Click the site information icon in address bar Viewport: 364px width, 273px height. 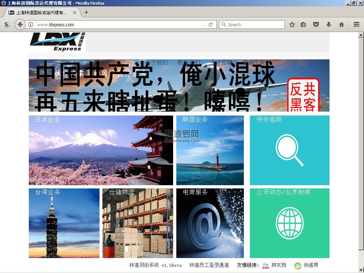coord(31,25)
